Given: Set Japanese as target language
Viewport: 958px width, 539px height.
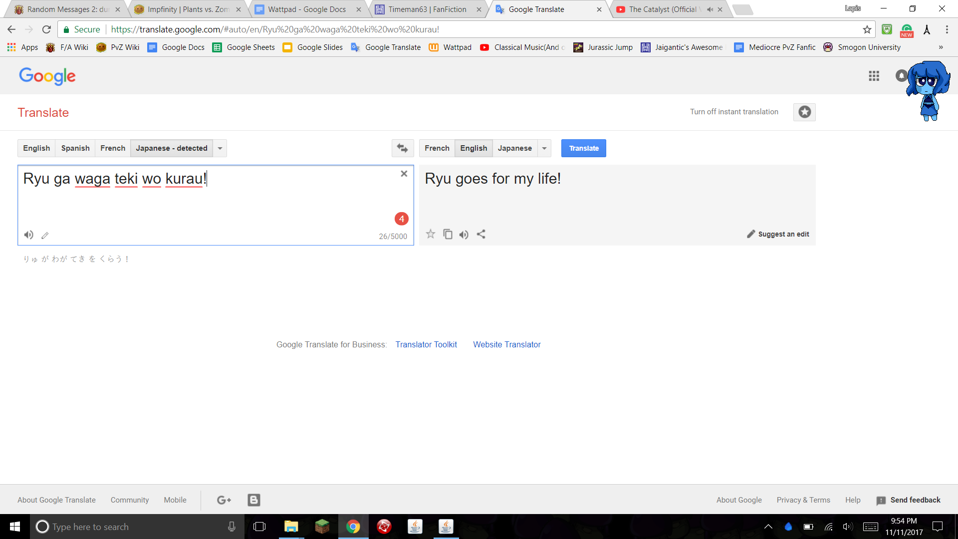Looking at the screenshot, I should pos(514,148).
